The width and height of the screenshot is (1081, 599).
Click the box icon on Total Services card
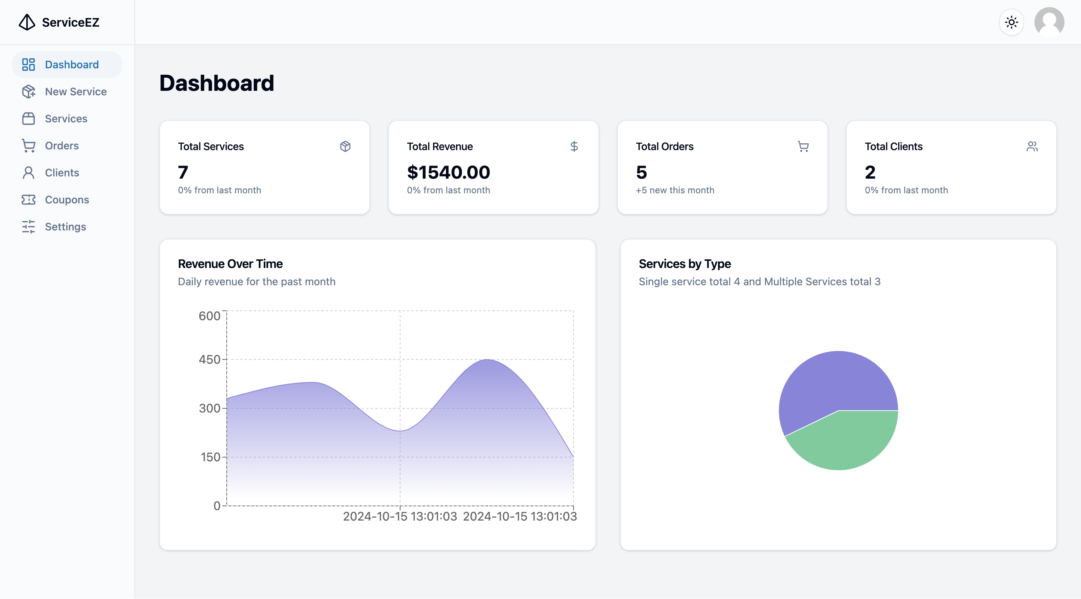click(x=345, y=146)
